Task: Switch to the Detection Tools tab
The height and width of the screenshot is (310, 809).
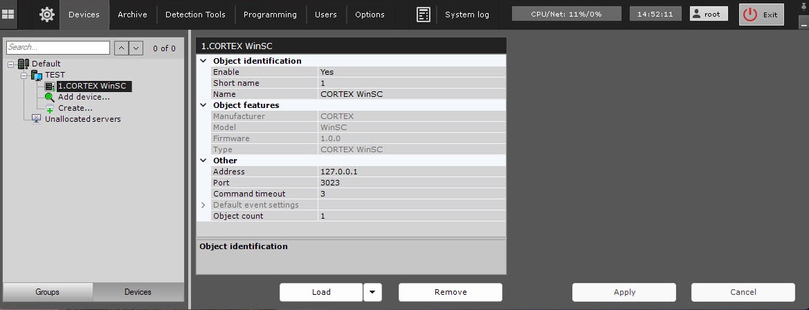Action: point(196,15)
